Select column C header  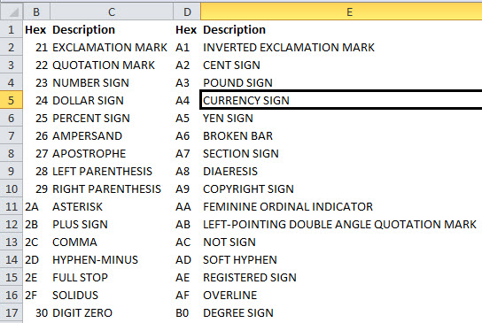coord(112,12)
